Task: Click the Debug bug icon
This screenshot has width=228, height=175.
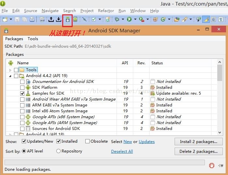Action: tap(117, 19)
